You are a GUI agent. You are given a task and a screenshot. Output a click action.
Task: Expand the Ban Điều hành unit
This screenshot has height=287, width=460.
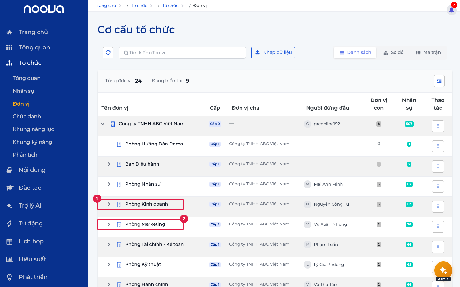[109, 164]
